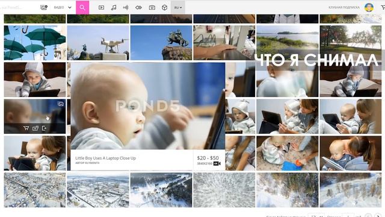
Task: Click the pink magnifier search button
Action: [82, 7]
